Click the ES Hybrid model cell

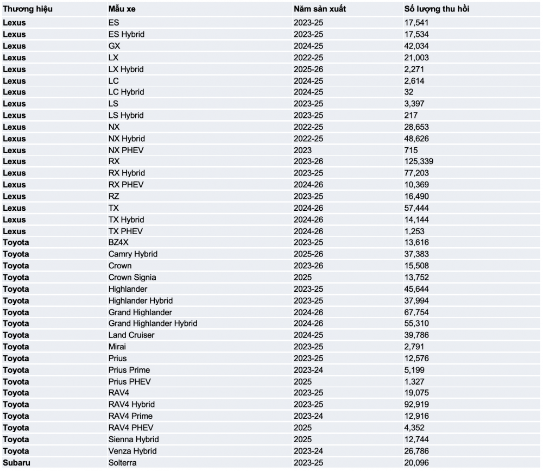(x=127, y=34)
